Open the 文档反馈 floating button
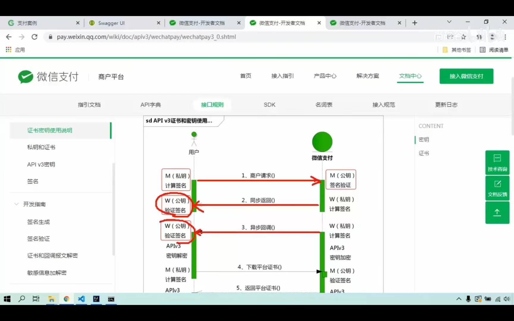The width and height of the screenshot is (514, 321). (x=497, y=188)
